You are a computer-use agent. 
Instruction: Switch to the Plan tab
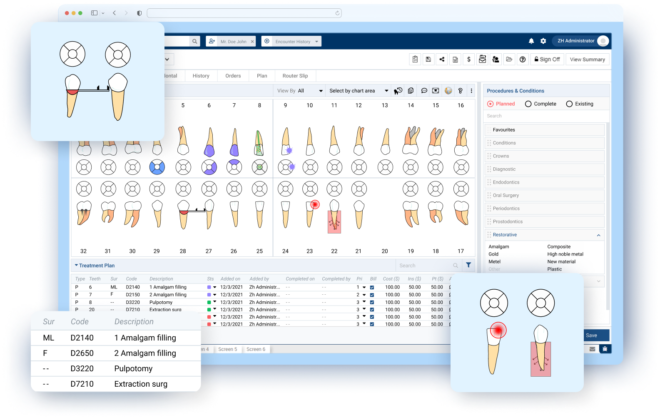click(262, 76)
